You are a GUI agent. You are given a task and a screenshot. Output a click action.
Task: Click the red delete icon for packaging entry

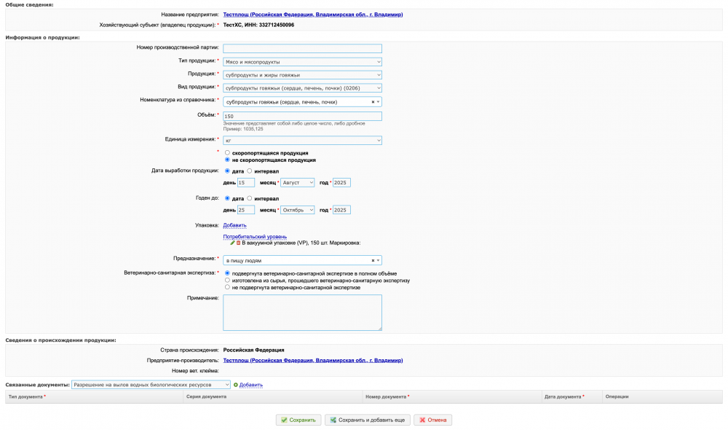[238, 243]
